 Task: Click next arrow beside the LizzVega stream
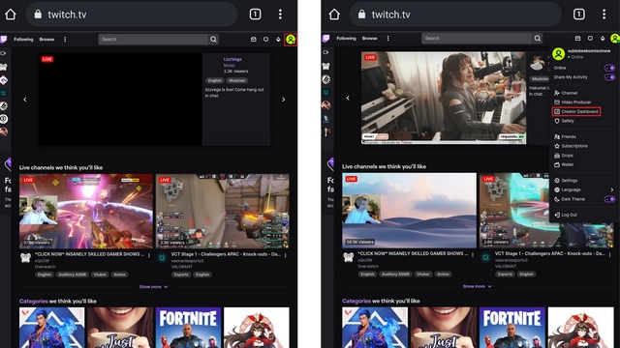pyautogui.click(x=284, y=100)
